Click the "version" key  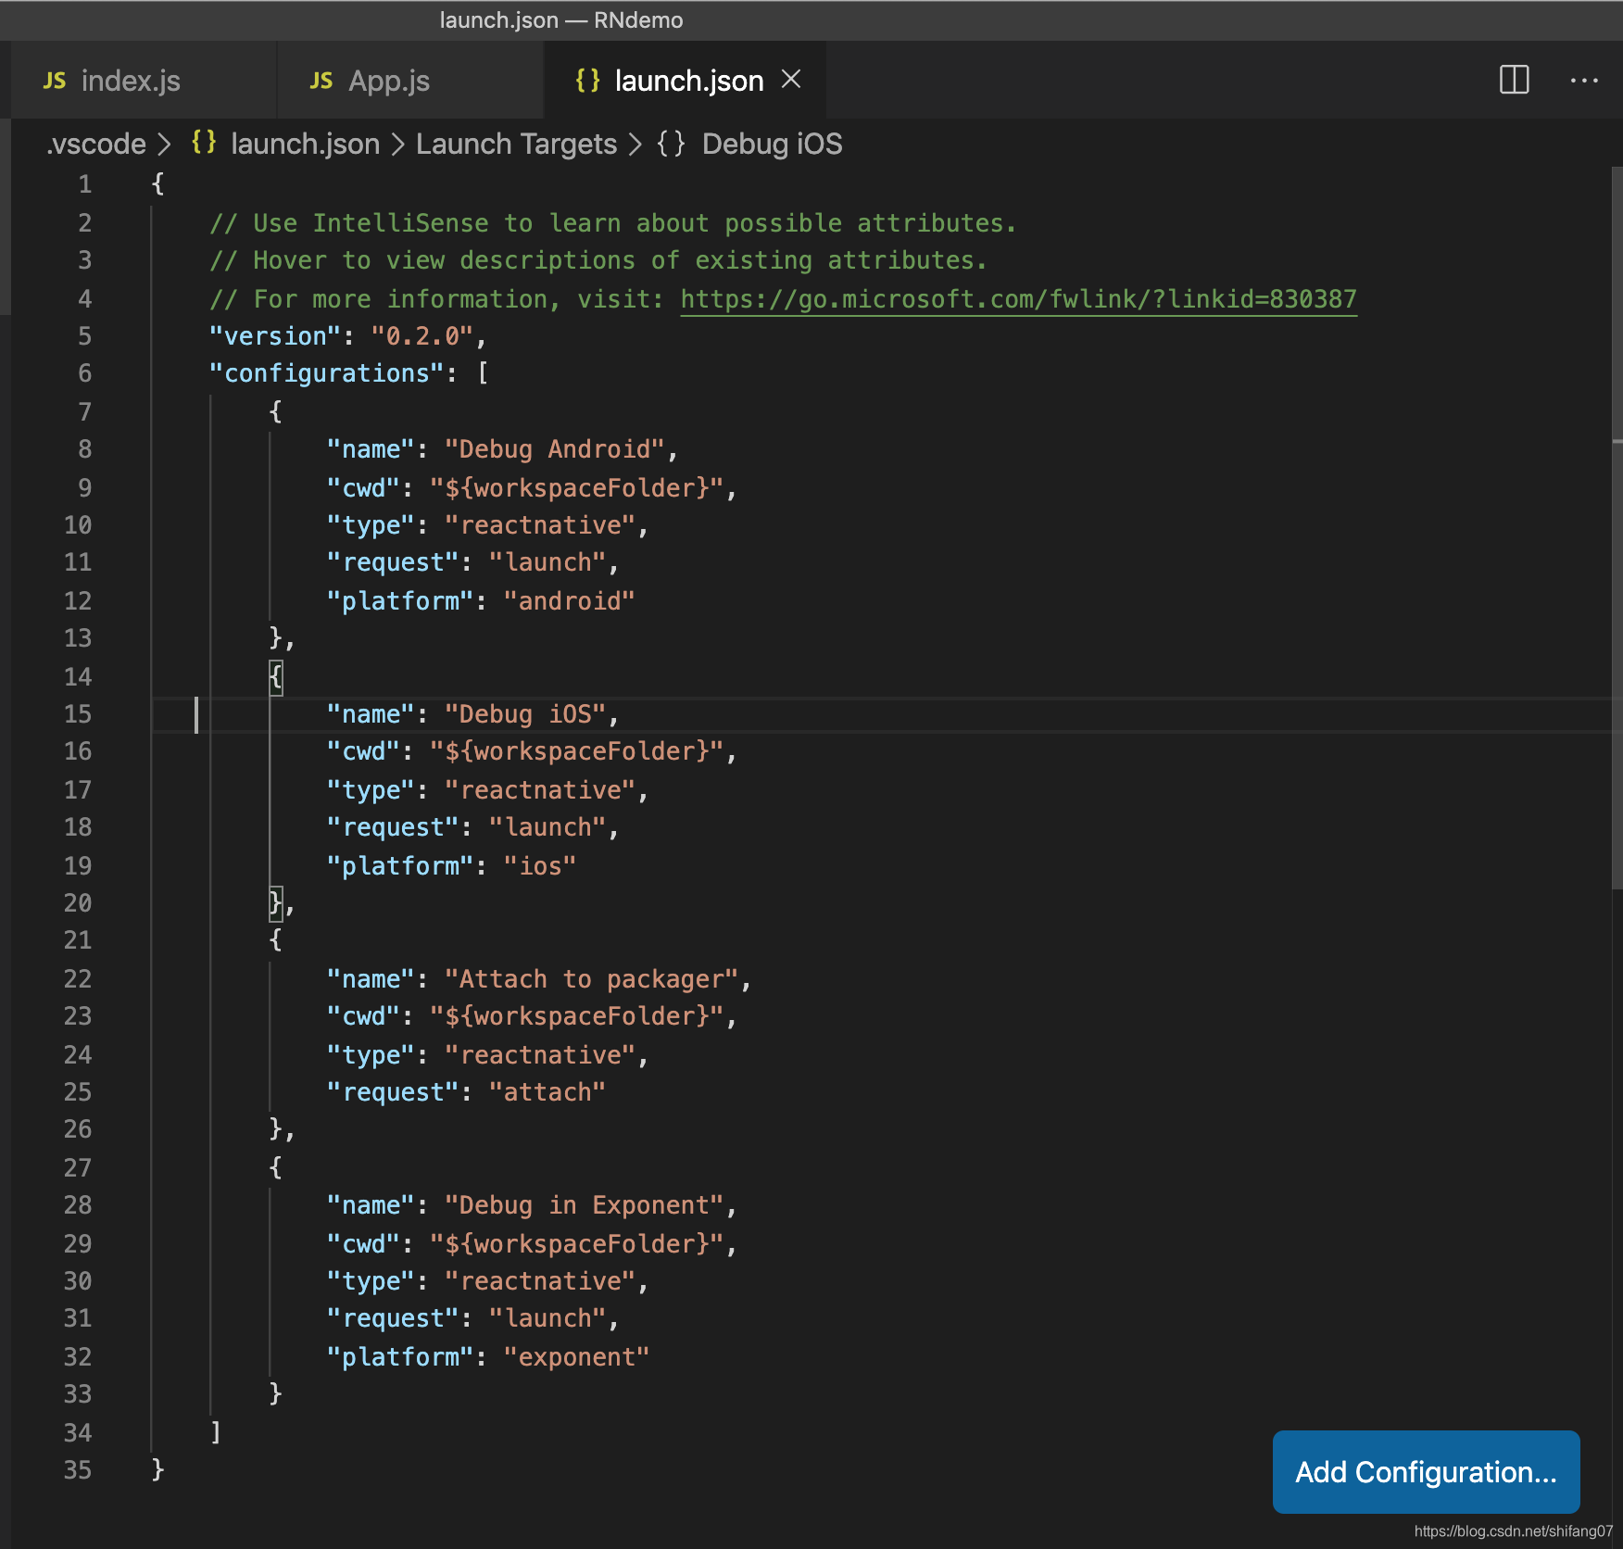click(x=275, y=336)
